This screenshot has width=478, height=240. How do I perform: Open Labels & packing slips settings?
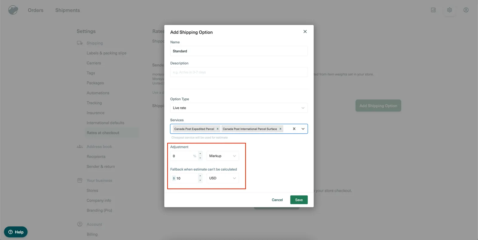click(106, 53)
